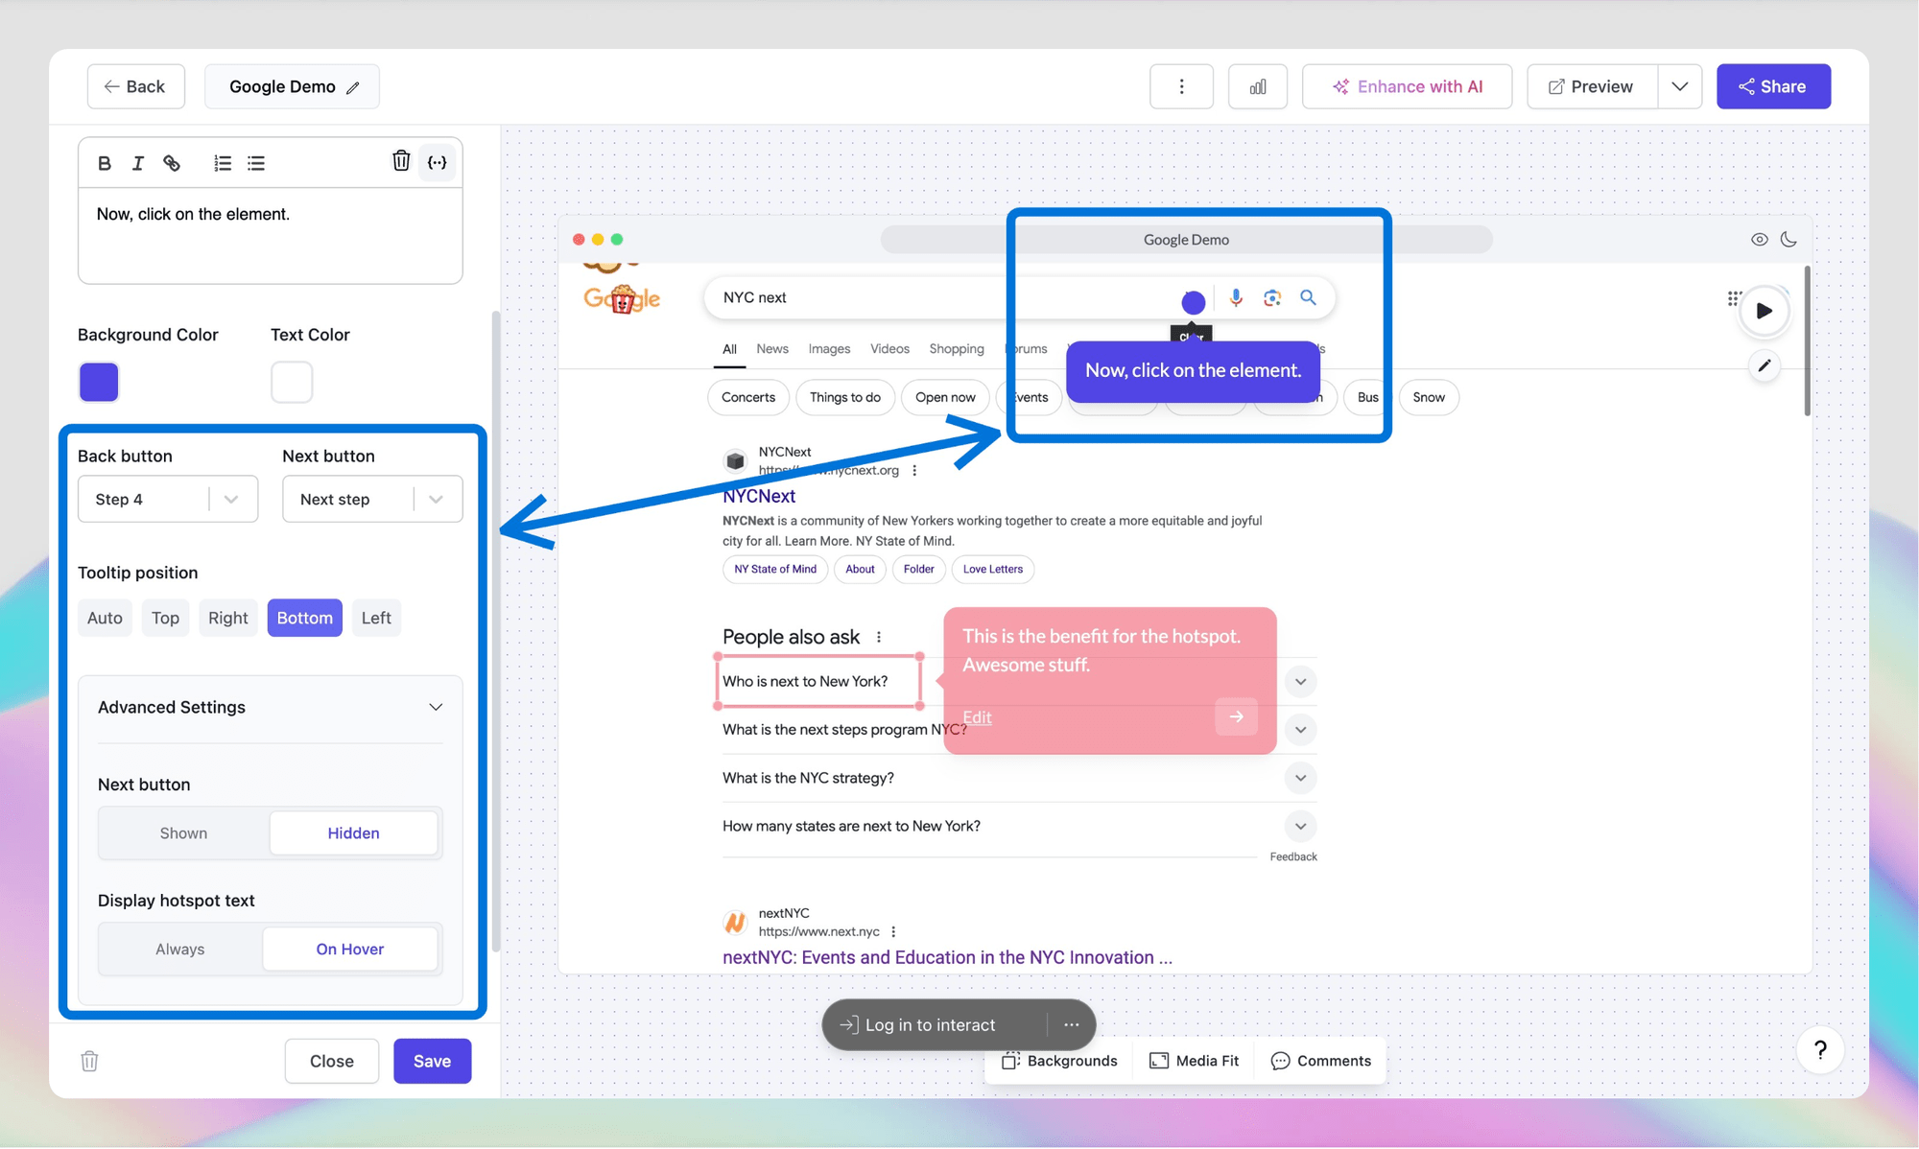Insert a numbered list

[223, 163]
